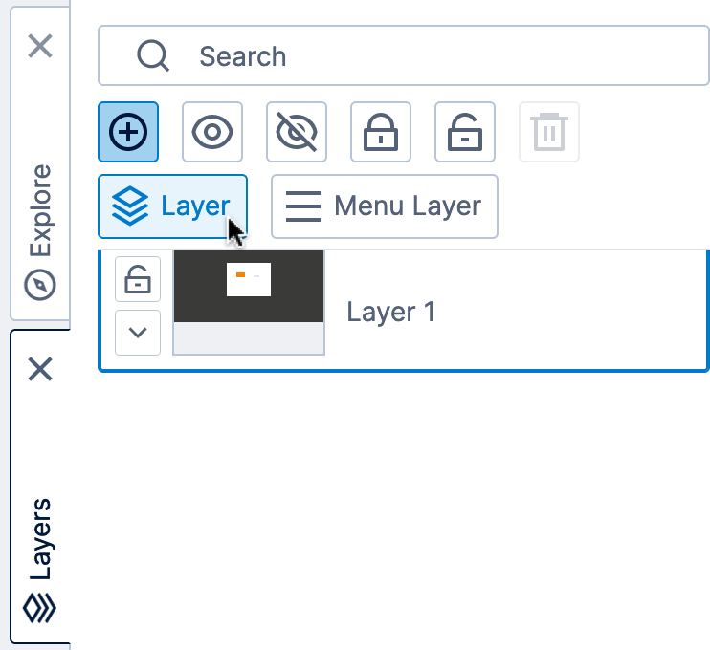710x650 pixels.
Task: Choose the Menu Layer option
Action: 385,206
